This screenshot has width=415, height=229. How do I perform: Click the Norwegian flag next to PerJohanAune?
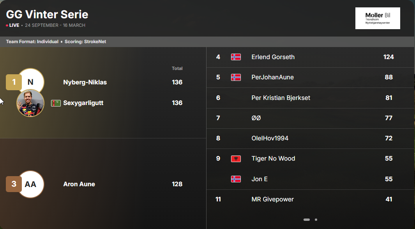pyautogui.click(x=236, y=77)
